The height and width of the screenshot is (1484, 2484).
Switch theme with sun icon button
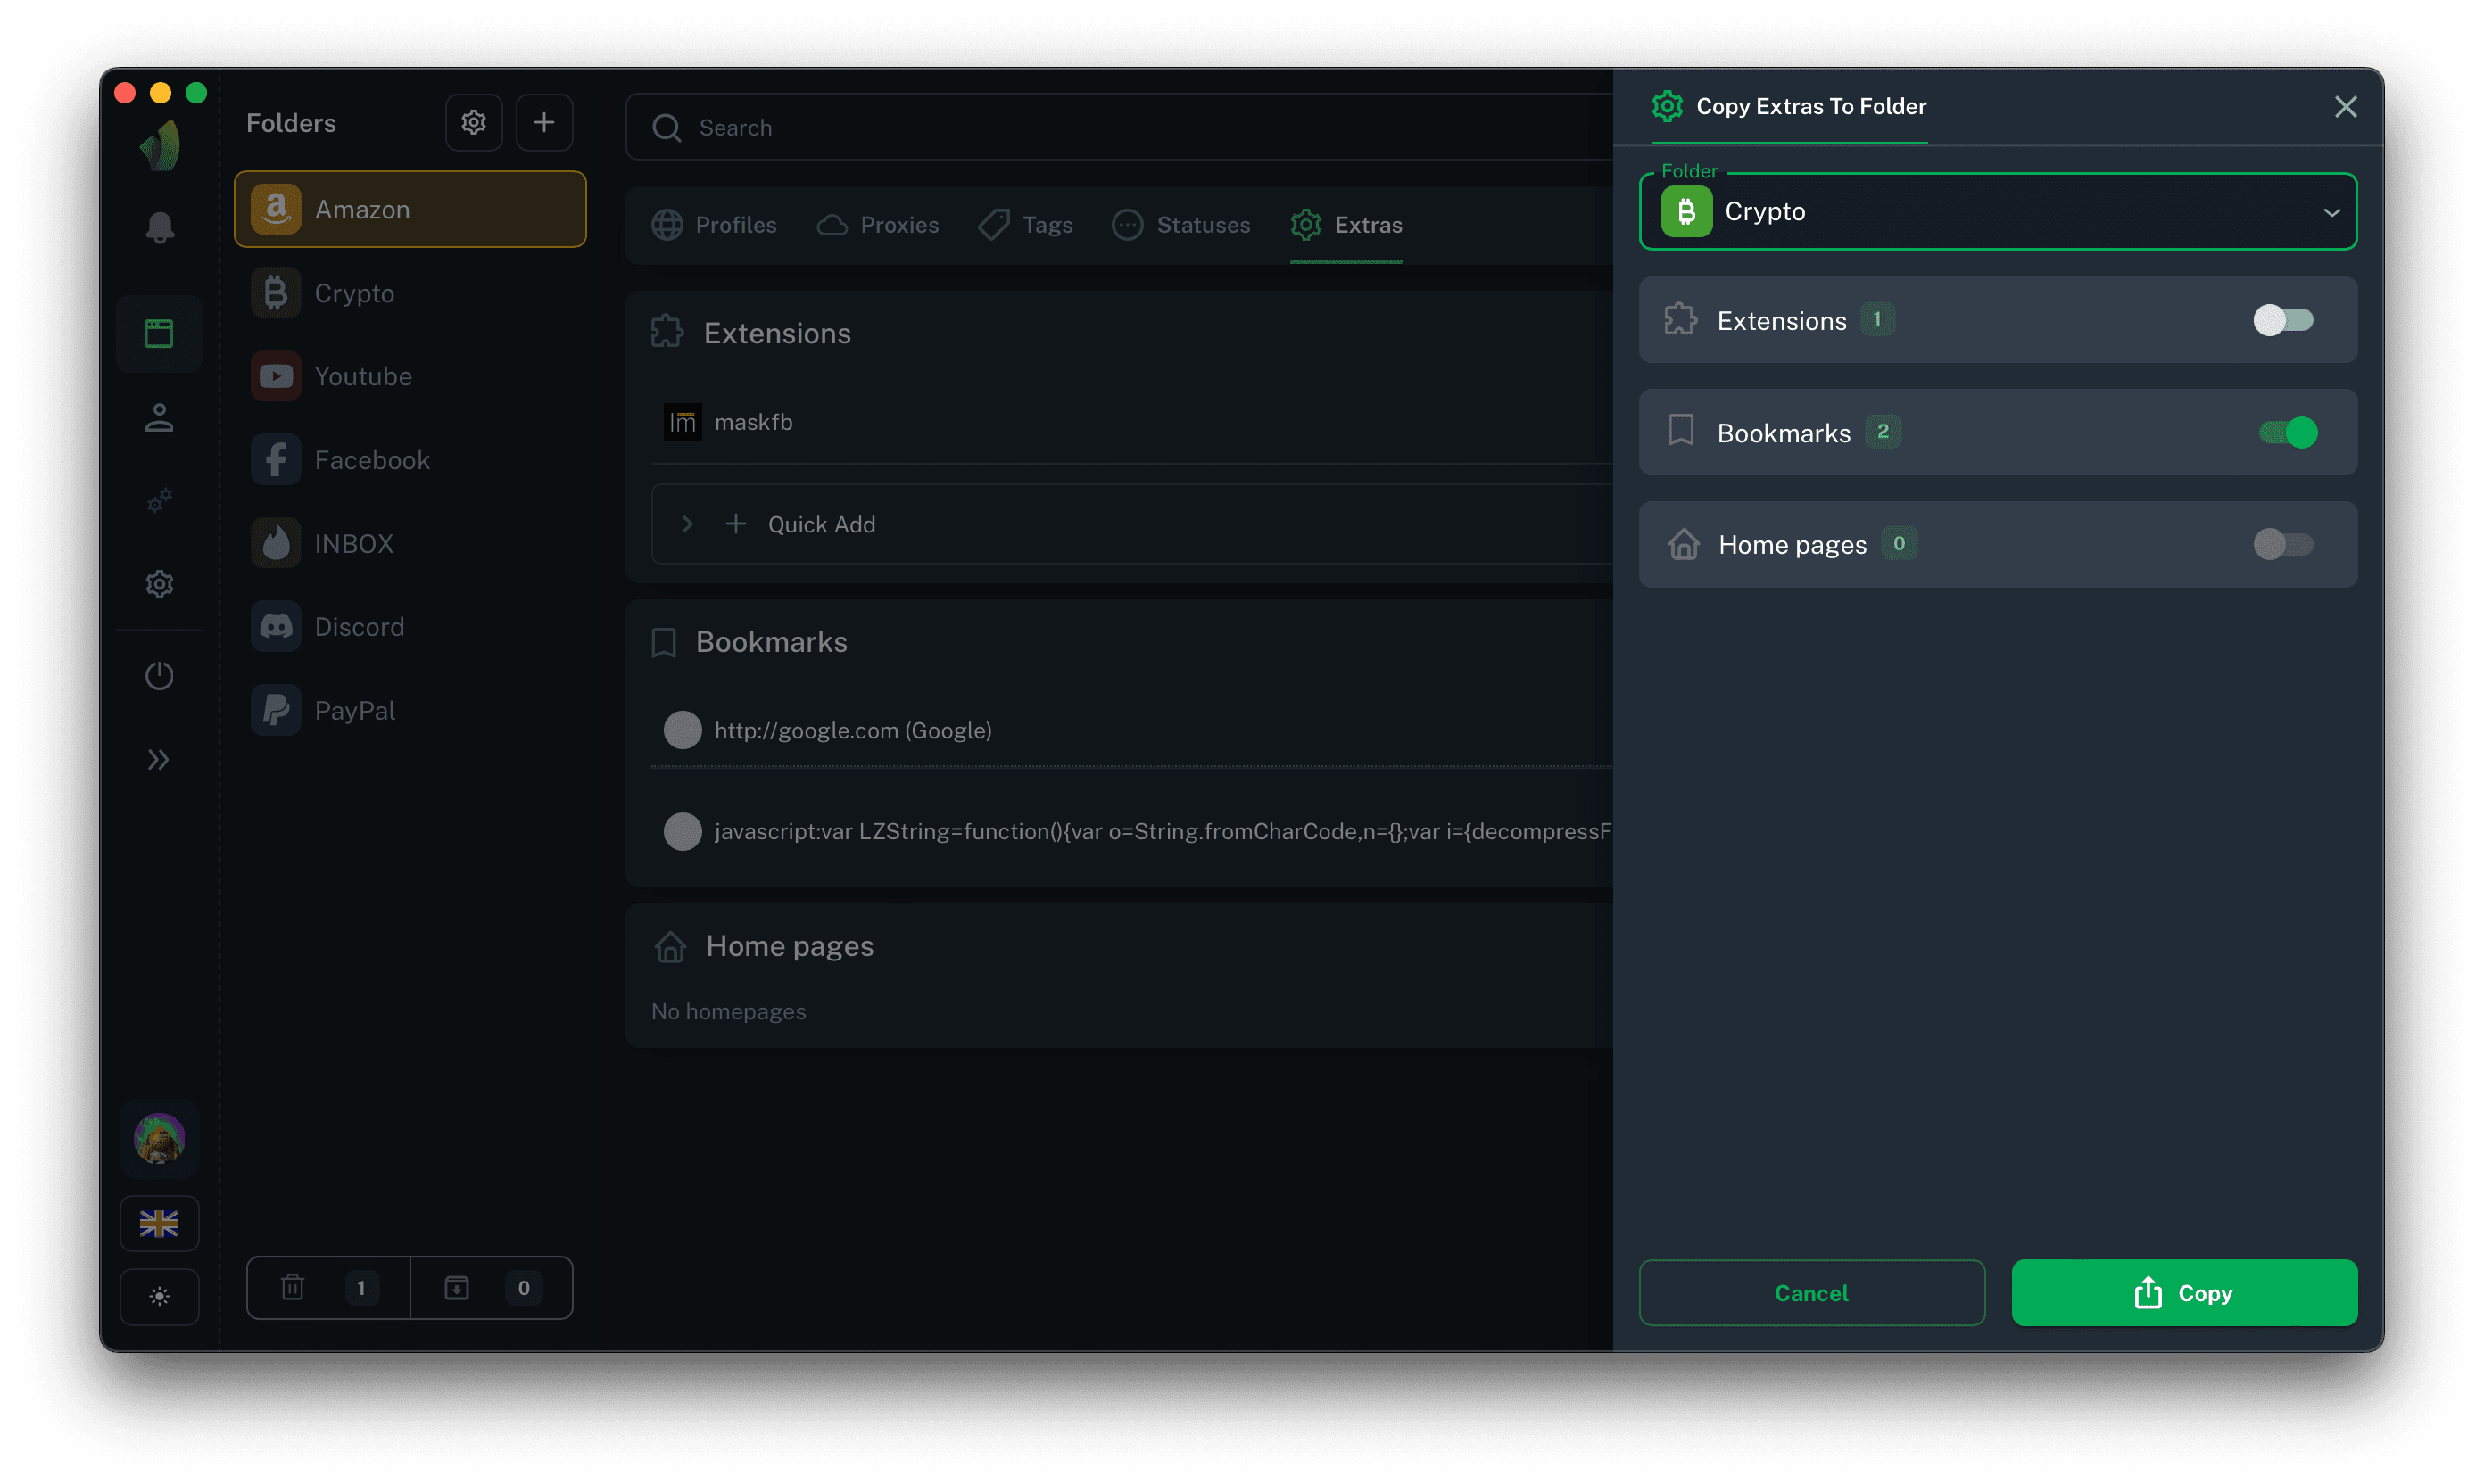click(x=159, y=1297)
